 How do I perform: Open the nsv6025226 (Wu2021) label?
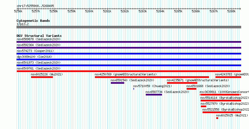point(47,74)
